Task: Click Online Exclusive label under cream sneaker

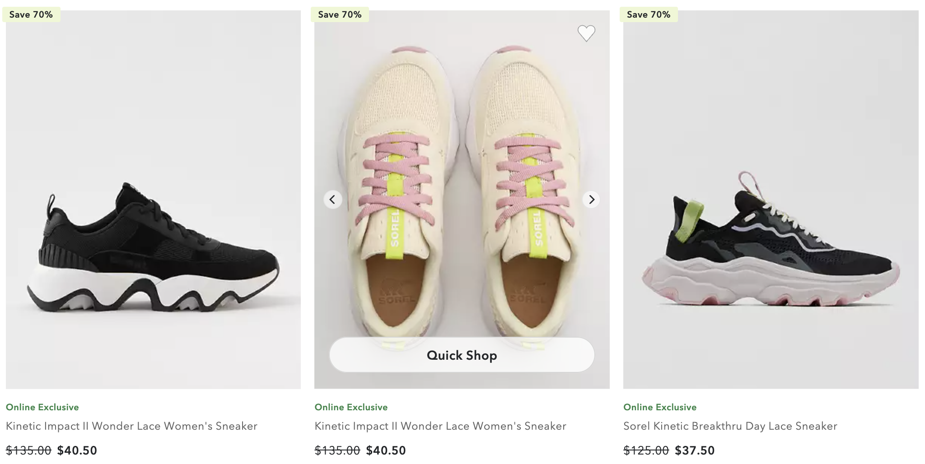Action: click(351, 407)
